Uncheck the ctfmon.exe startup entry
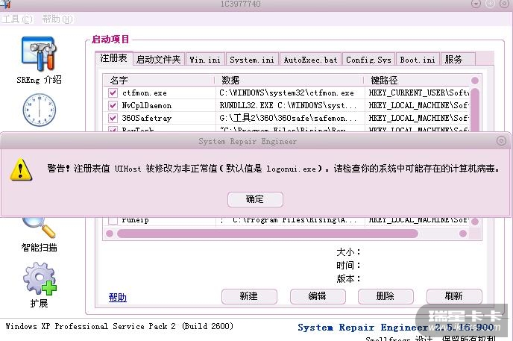513x341 pixels. coord(113,93)
